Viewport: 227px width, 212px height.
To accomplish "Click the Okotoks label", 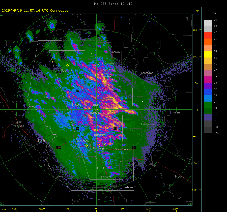I will pos(101,168).
